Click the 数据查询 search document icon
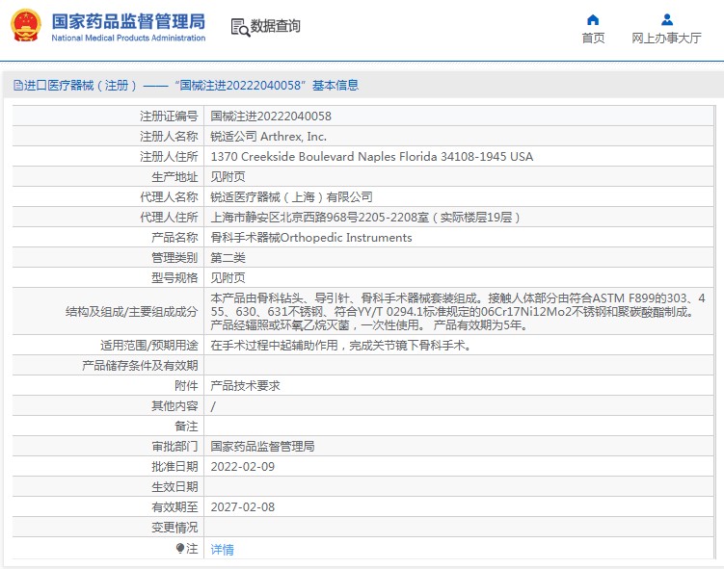This screenshot has width=724, height=569. tap(240, 27)
